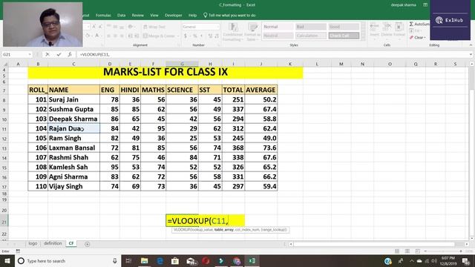475x267 pixels.
Task: Switch to the definition sheet tab
Action: (x=53, y=243)
